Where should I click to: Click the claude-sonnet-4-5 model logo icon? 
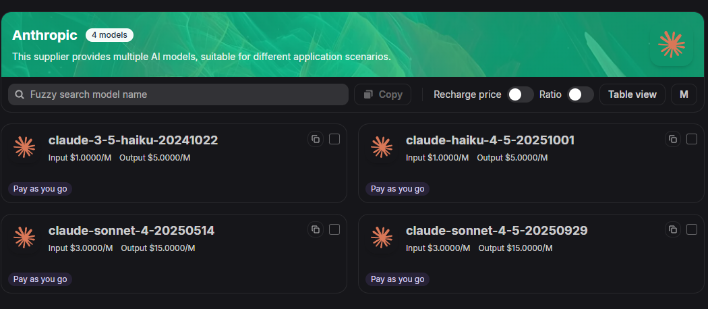click(382, 237)
